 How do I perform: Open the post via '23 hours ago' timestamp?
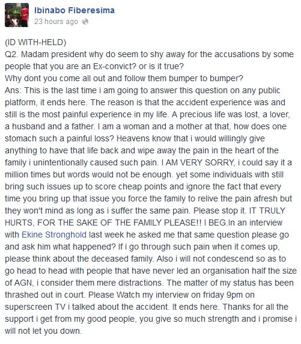(x=56, y=22)
